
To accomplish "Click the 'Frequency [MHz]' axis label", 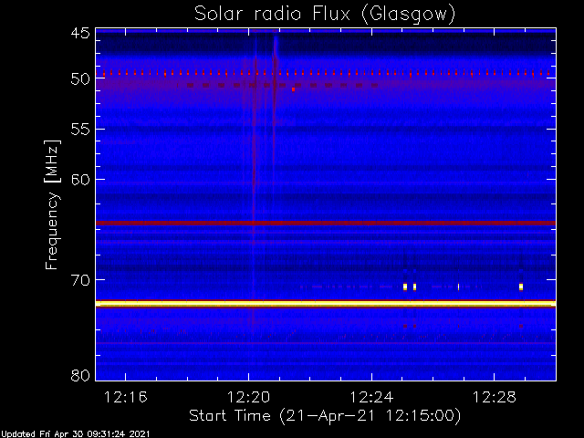I will point(52,204).
